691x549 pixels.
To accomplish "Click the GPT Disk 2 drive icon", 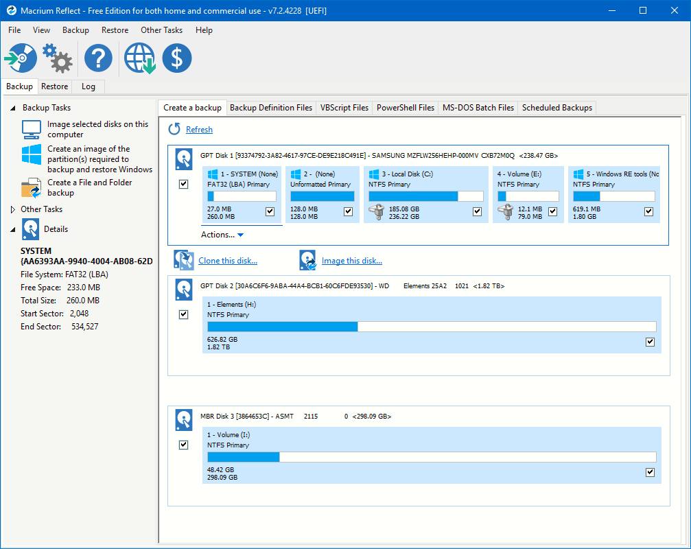I will point(184,290).
